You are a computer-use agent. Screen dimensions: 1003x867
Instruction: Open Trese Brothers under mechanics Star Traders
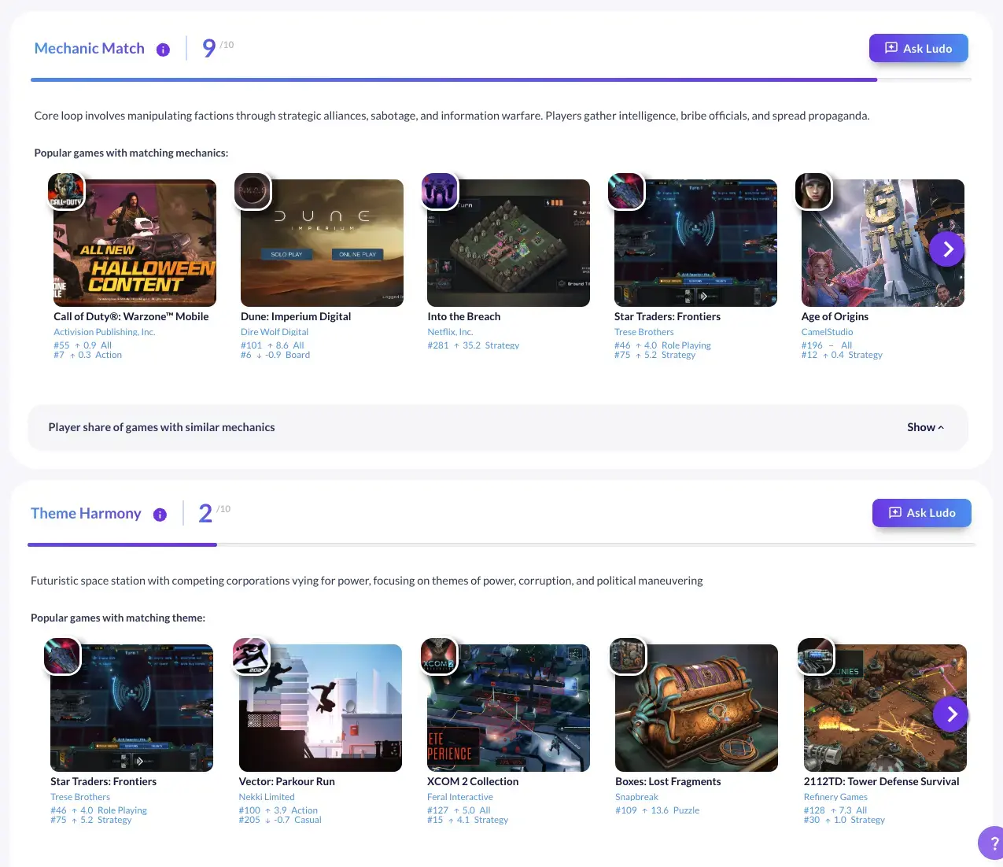pyautogui.click(x=644, y=332)
